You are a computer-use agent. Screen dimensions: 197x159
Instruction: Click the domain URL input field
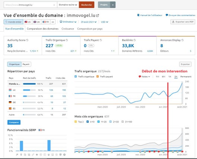click(31, 5)
